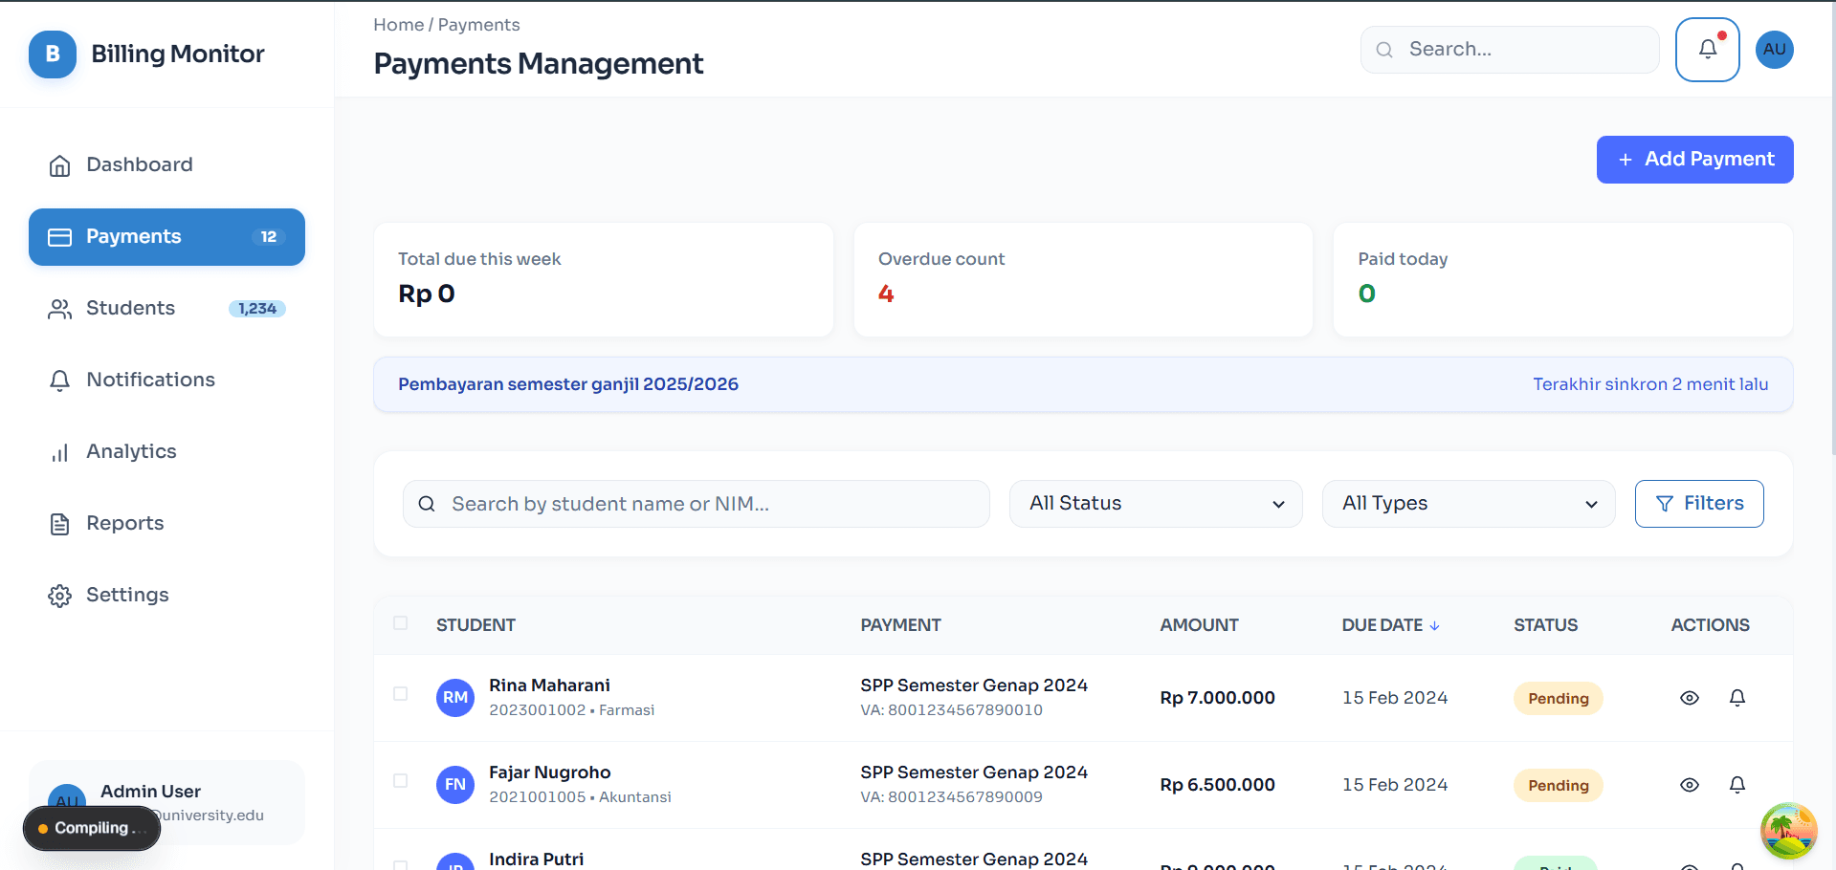Open the Dashboard sidebar icon

[x=59, y=164]
